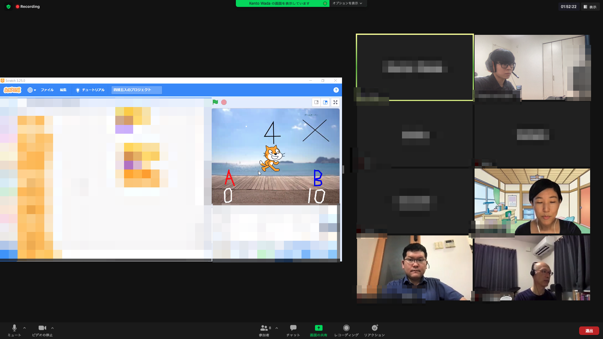This screenshot has height=339, width=603.
Task: Expand video options arrow next to ビデオの停止
Action: 52,328
